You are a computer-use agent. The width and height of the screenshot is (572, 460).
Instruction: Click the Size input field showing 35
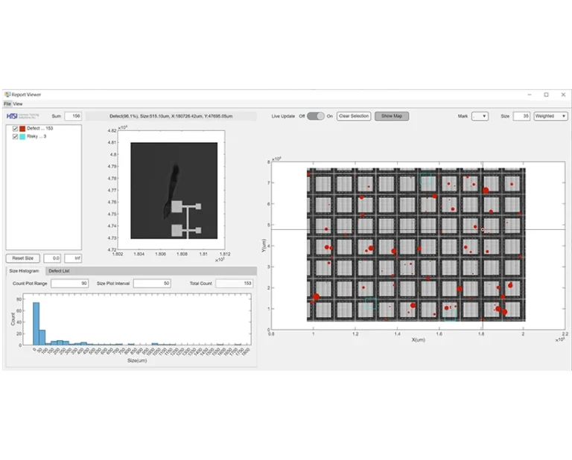521,116
